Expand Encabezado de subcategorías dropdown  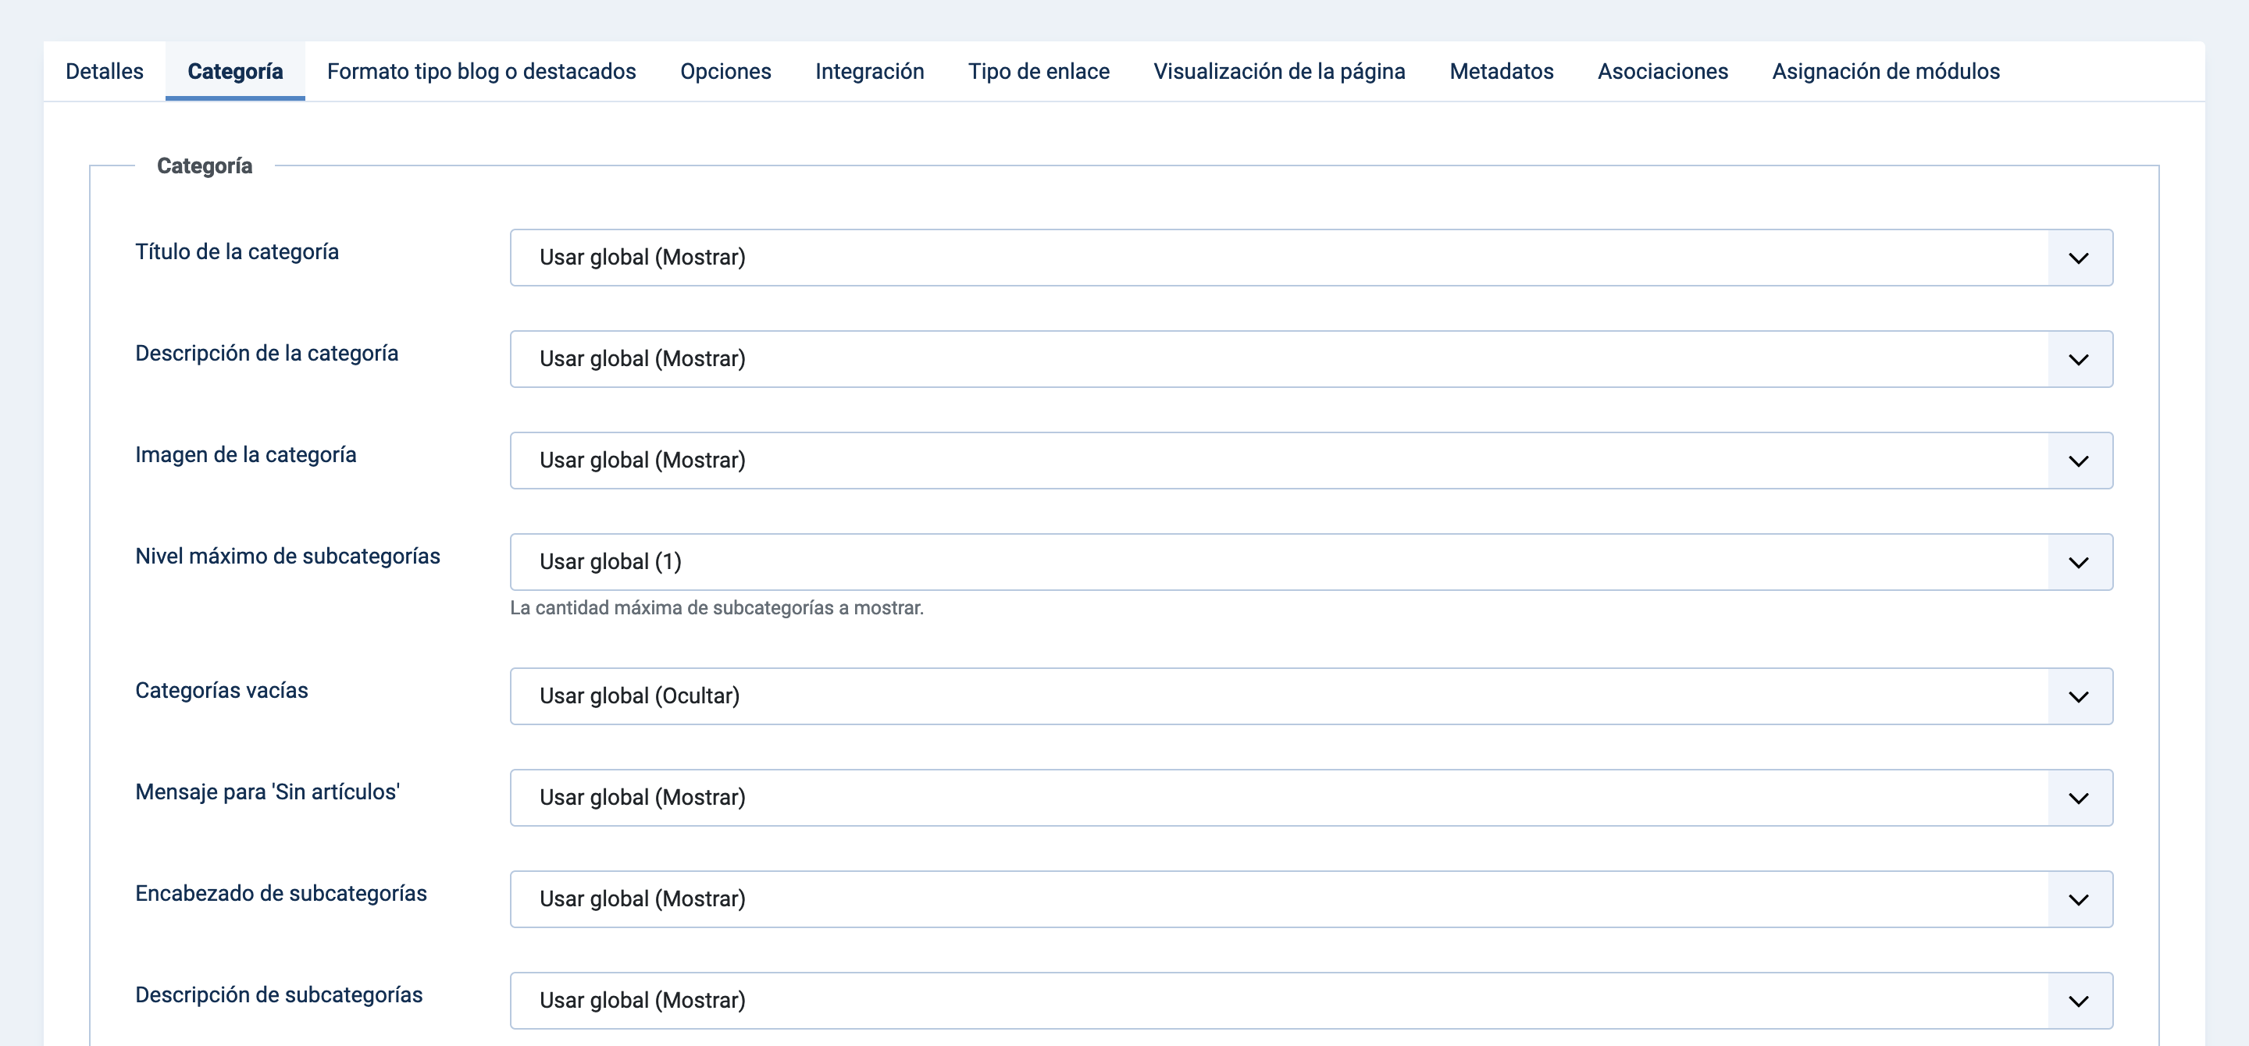(1311, 898)
